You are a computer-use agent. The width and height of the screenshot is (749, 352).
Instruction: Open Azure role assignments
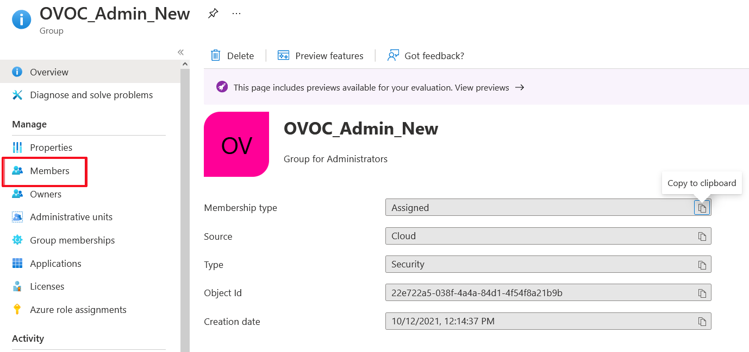coord(78,310)
